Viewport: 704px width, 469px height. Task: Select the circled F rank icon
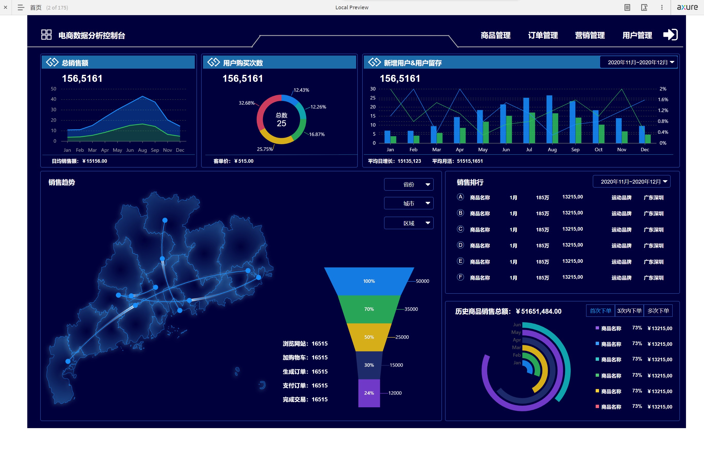coord(460,277)
